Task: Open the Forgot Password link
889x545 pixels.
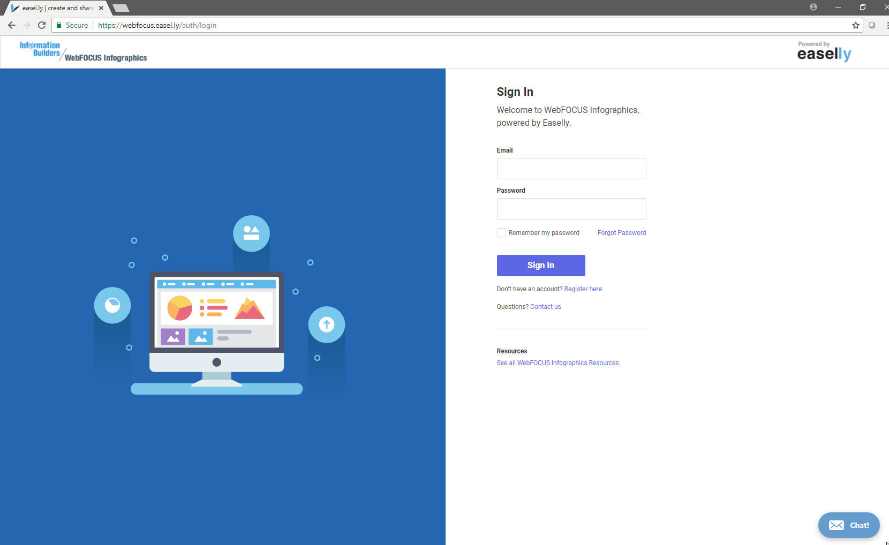Action: (622, 233)
